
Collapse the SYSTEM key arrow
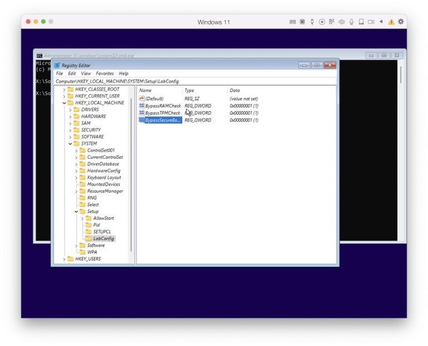70,144
